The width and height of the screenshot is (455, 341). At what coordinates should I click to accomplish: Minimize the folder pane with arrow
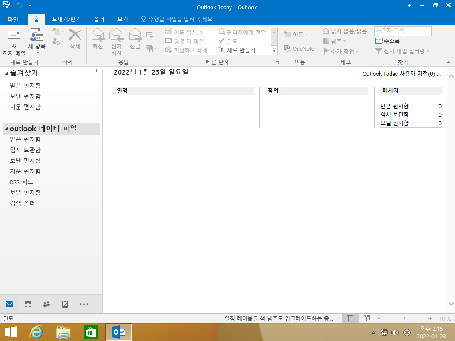coord(96,71)
